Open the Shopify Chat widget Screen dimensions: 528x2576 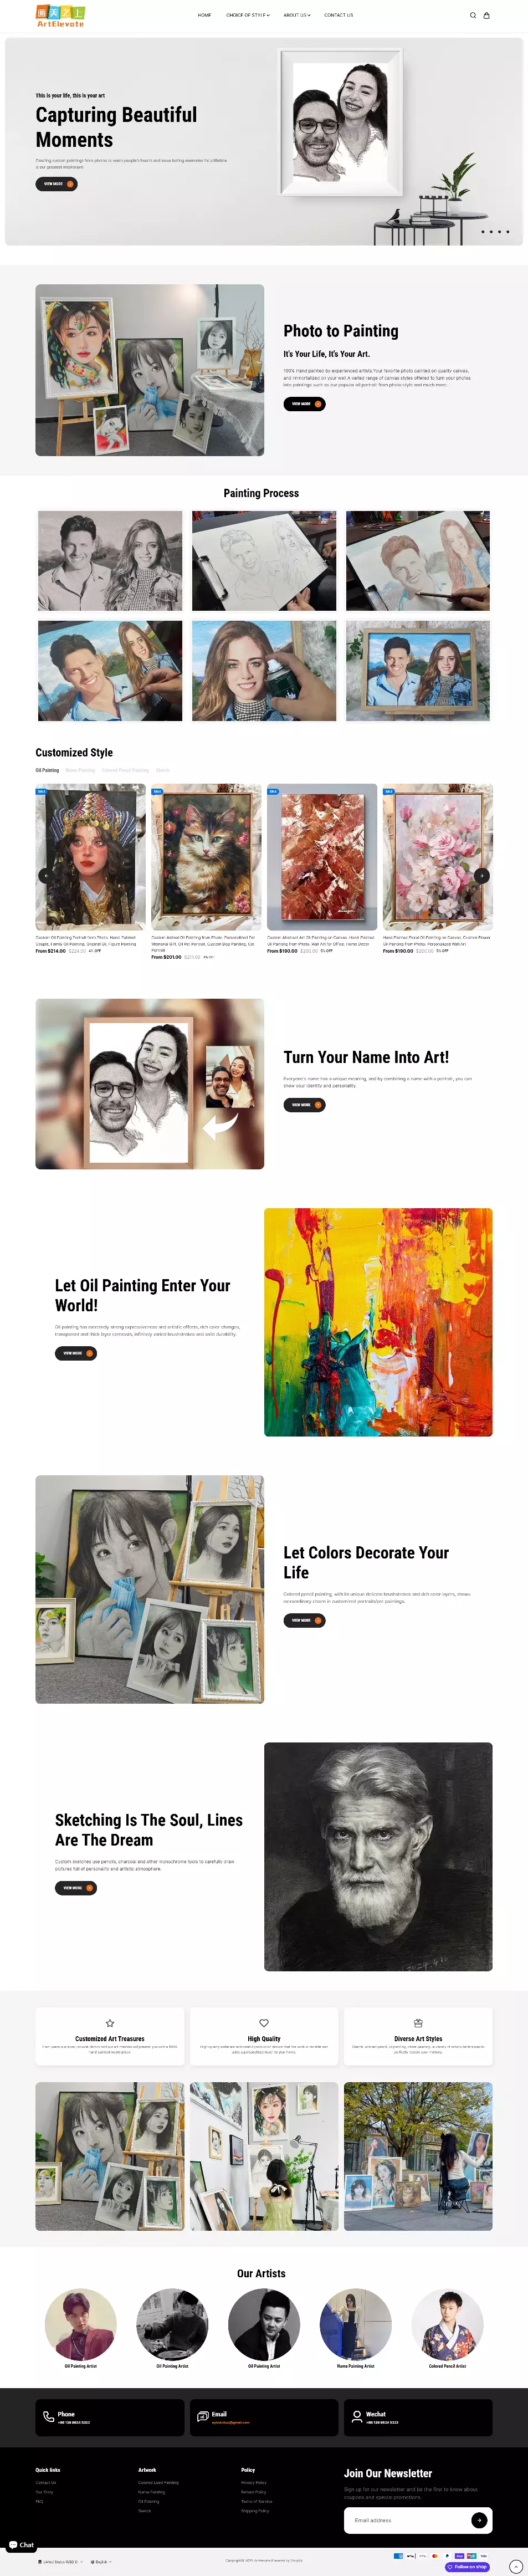(21, 2545)
